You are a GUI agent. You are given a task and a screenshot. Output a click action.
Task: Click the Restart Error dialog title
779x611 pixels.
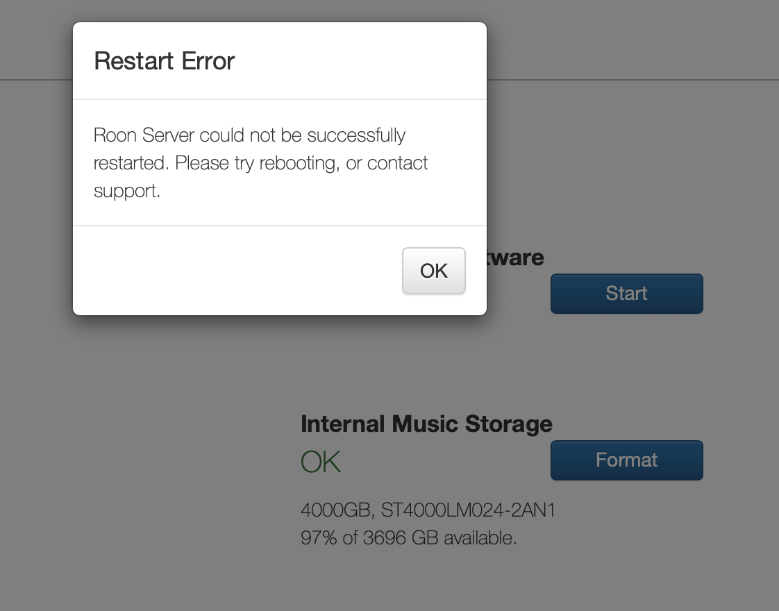tap(164, 61)
